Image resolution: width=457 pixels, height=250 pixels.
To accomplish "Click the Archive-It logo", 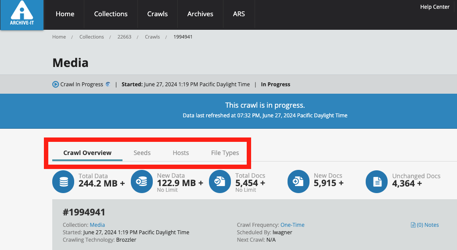I will coord(22,15).
